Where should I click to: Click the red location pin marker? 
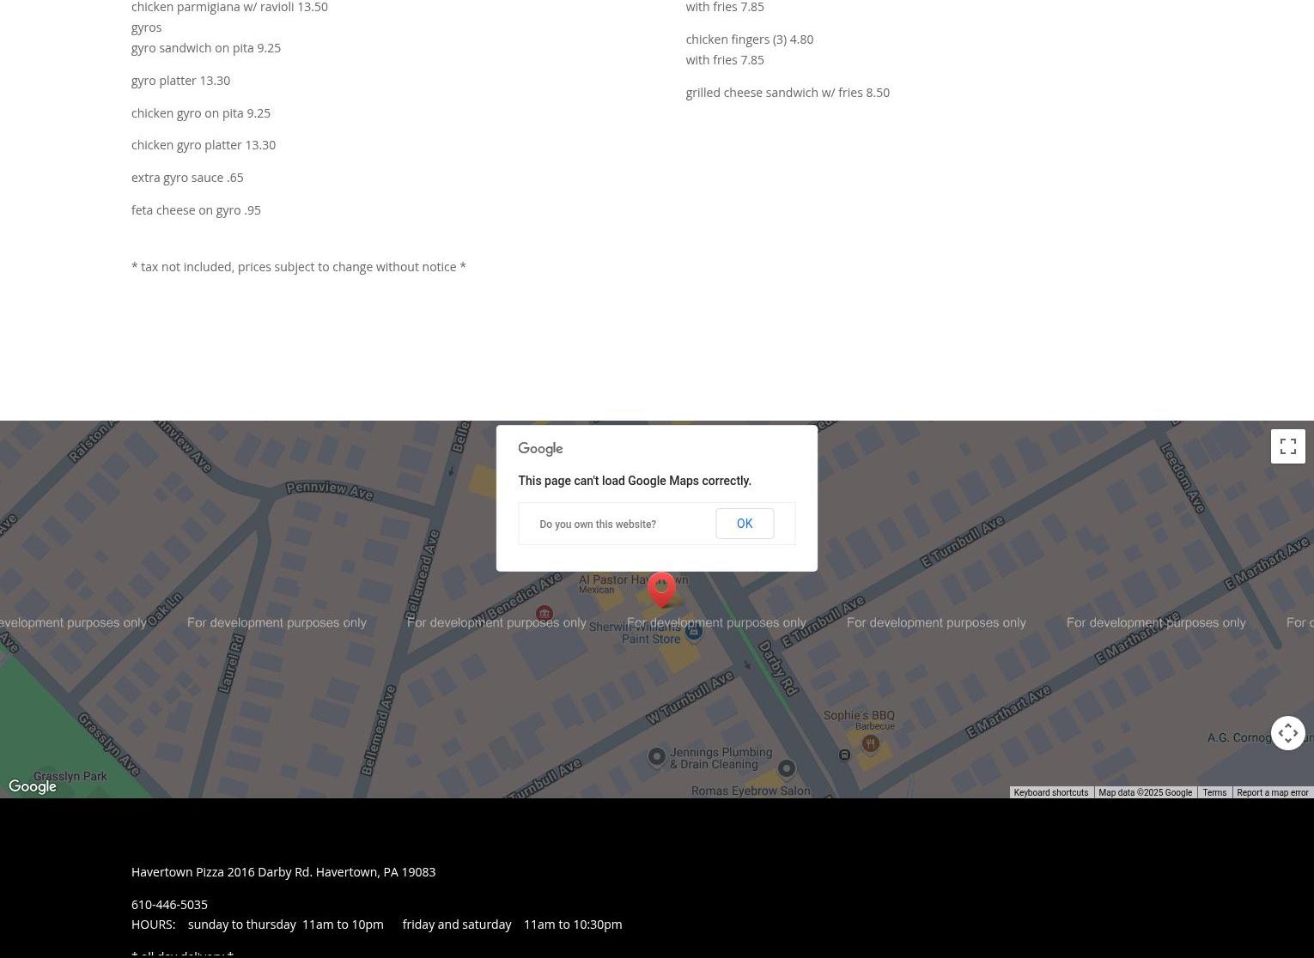661,589
